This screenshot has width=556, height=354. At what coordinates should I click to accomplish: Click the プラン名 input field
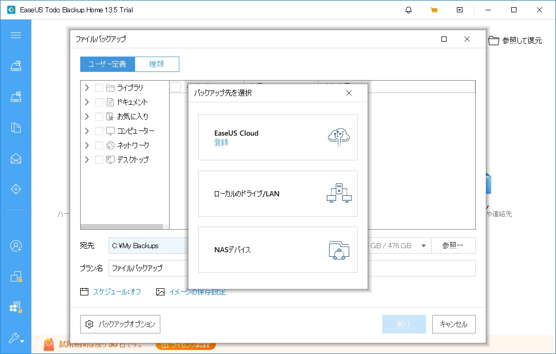tap(292, 268)
